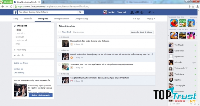Open messages icon in header
200x106 pixels.
[137, 12]
